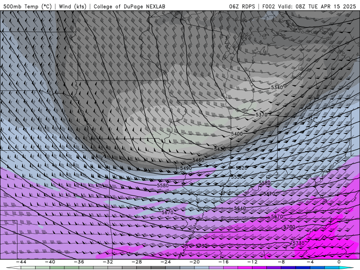Click the "F002" forecast hour text
The width and height of the screenshot is (360, 270).
click(268, 6)
